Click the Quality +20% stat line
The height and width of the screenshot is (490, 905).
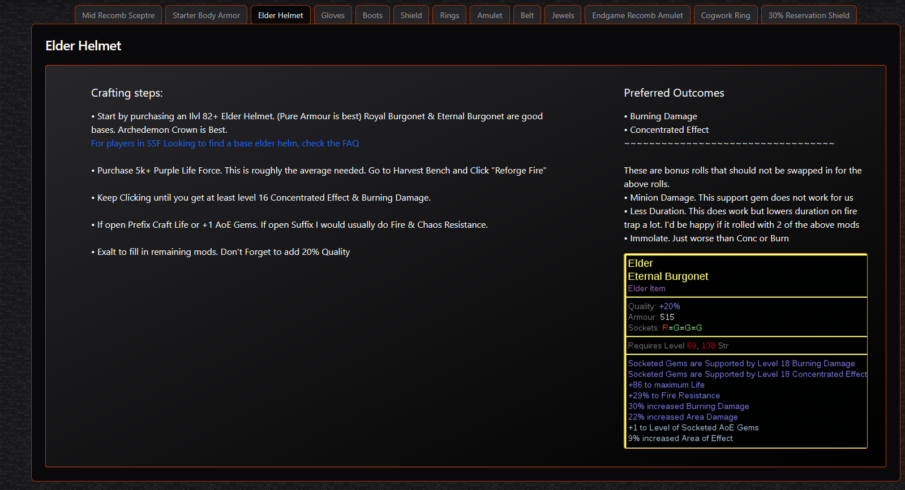click(654, 306)
